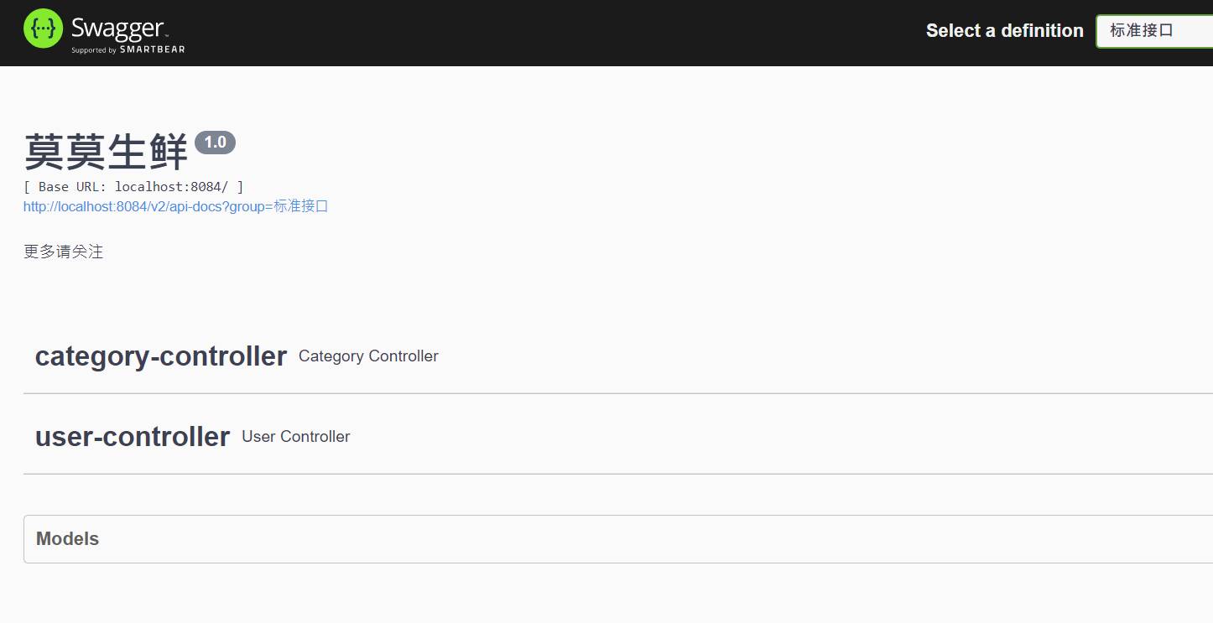Expand the category-controller section
Screen dimensions: 1213x623
pos(618,356)
